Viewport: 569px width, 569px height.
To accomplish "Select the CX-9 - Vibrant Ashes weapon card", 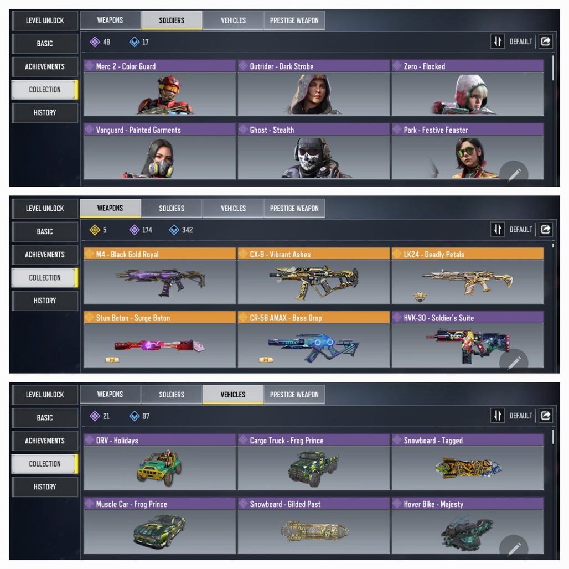I will [313, 276].
